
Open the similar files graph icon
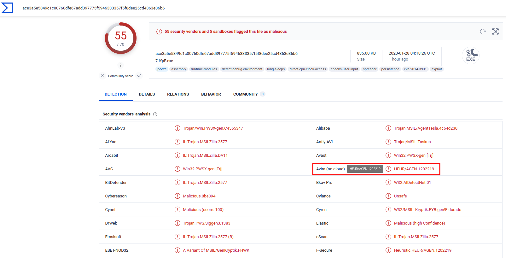coord(496,32)
